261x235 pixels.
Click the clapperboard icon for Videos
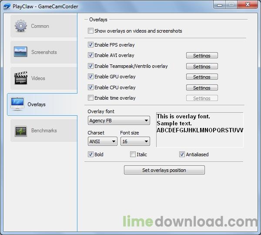(21, 78)
